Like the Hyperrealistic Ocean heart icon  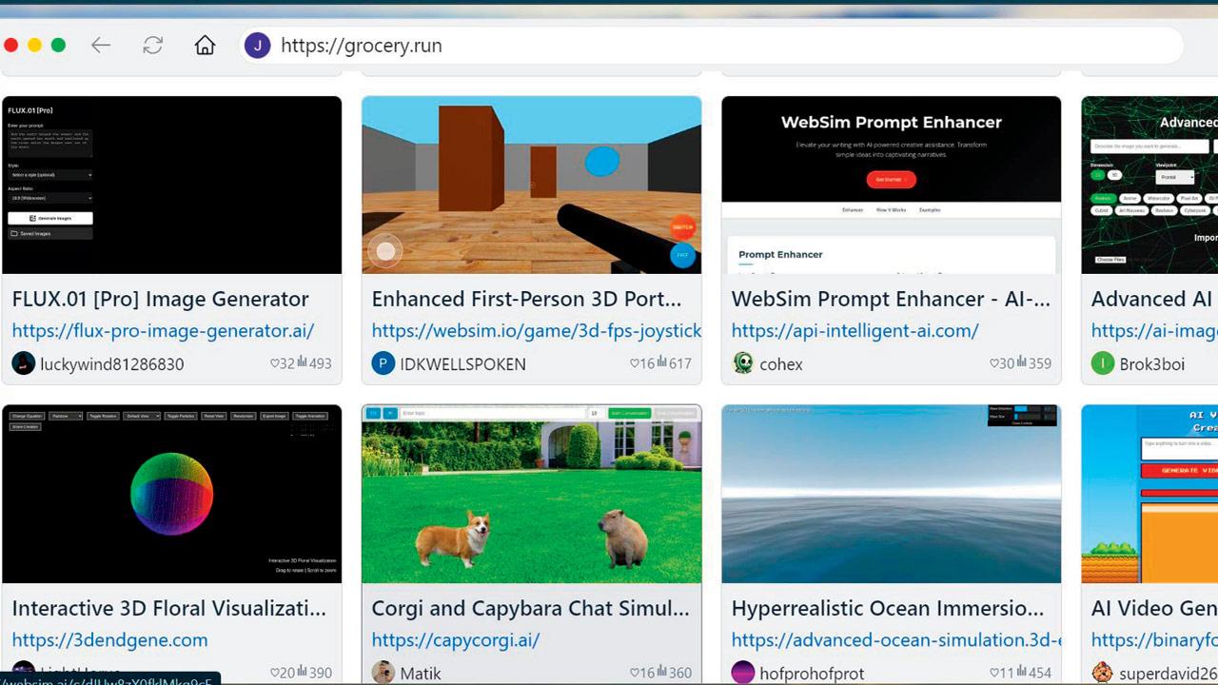click(994, 673)
